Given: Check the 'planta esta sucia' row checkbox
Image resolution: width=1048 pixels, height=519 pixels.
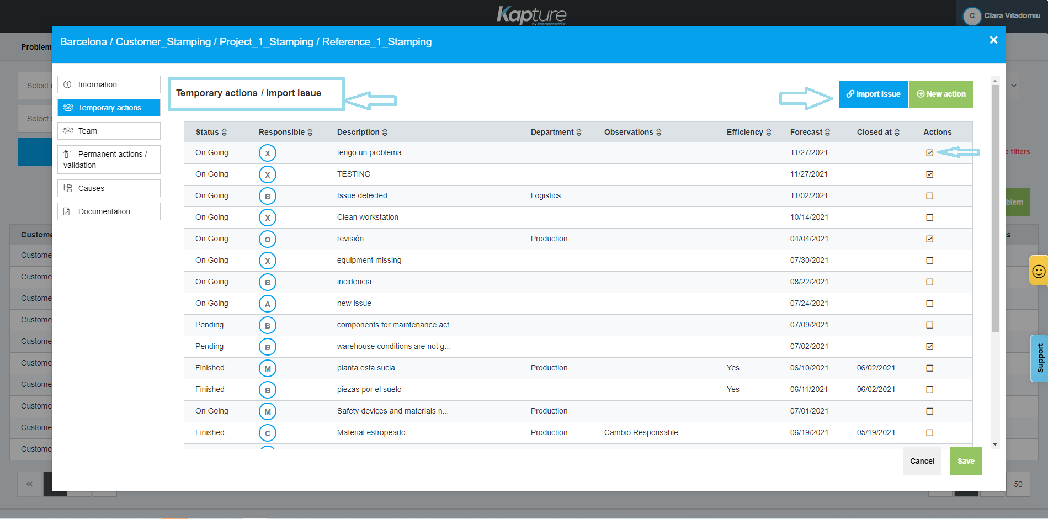Looking at the screenshot, I should (929, 368).
